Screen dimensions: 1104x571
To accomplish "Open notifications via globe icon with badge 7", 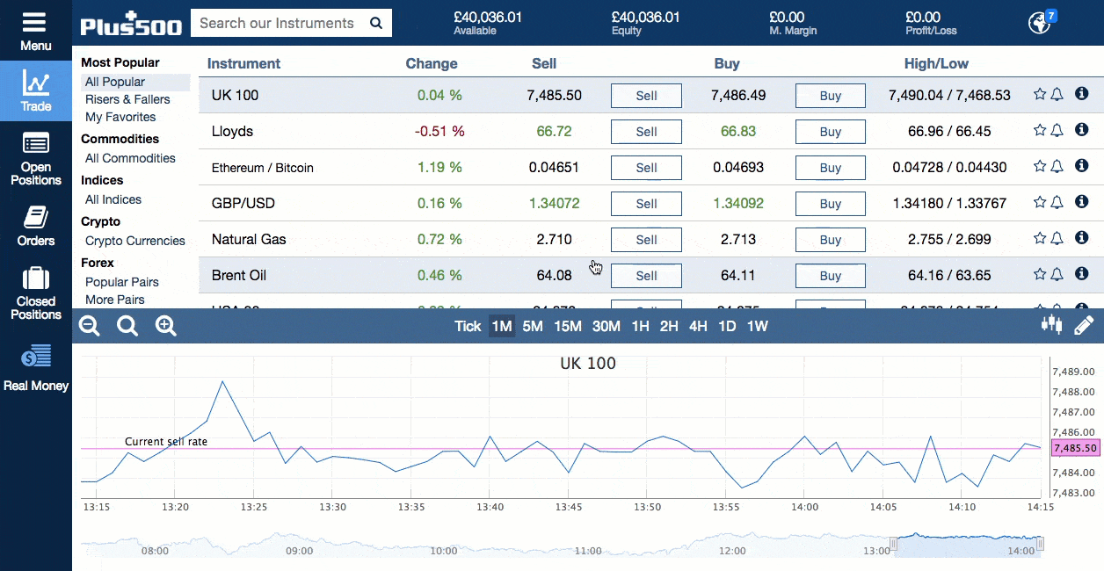I will click(x=1038, y=22).
